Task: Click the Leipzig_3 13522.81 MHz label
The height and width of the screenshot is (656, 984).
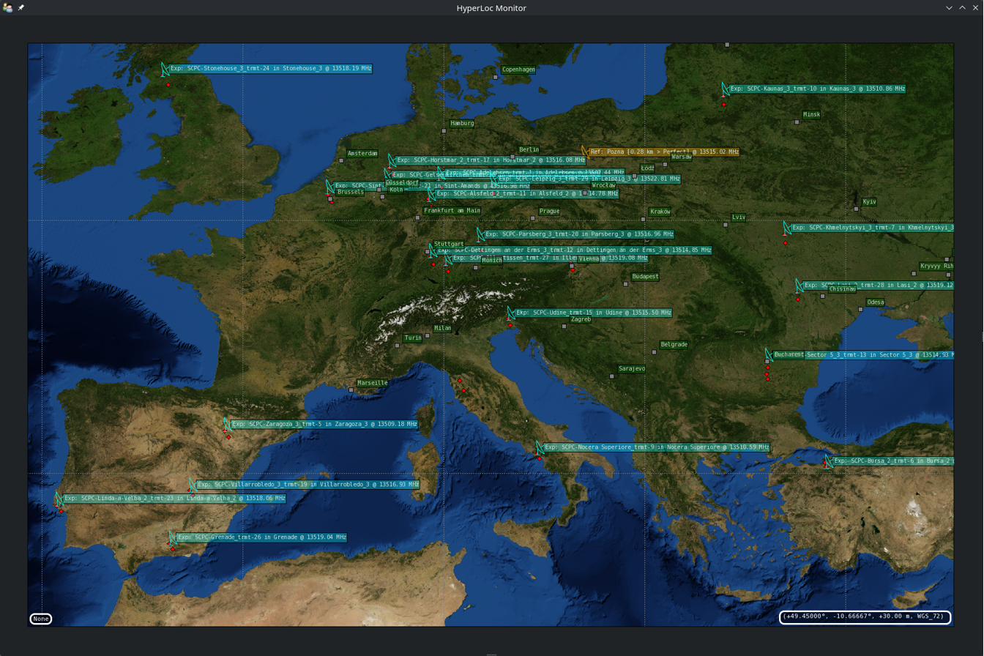Action: click(589, 179)
